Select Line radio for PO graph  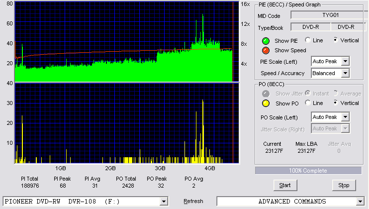point(307,103)
